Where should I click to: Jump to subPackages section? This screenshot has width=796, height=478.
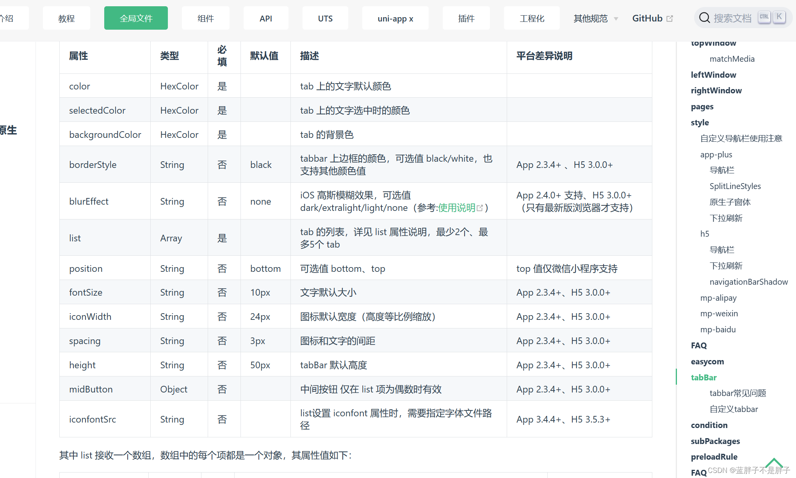click(716, 441)
